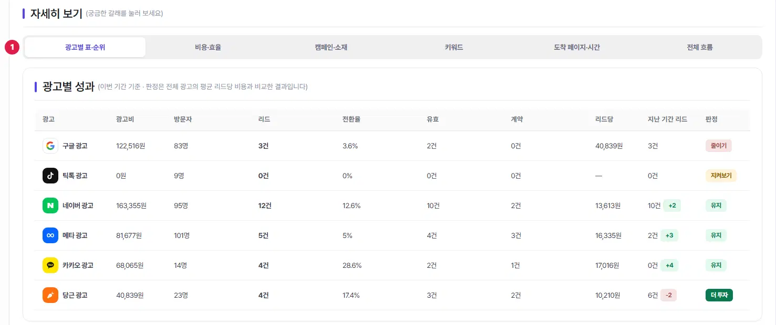Click the 구글 광고 row label
776x325 pixels.
coord(75,146)
